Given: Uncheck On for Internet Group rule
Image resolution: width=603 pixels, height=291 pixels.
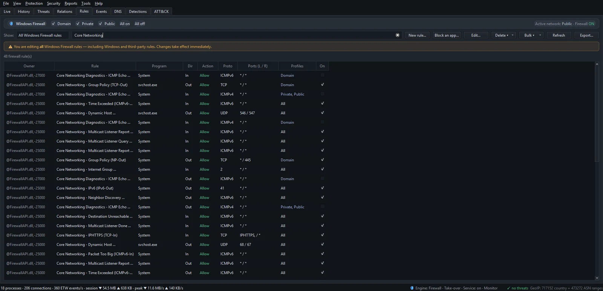Looking at the screenshot, I should click(x=322, y=169).
